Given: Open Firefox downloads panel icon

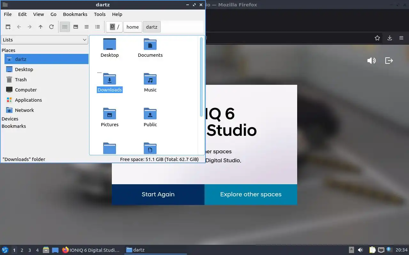Looking at the screenshot, I should (x=390, y=38).
